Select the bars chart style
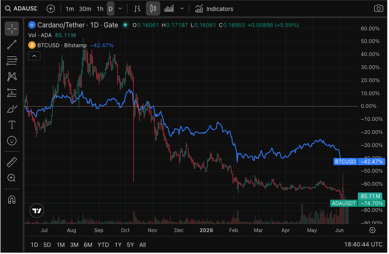This screenshot has width=389, height=254. pyautogui.click(x=137, y=9)
